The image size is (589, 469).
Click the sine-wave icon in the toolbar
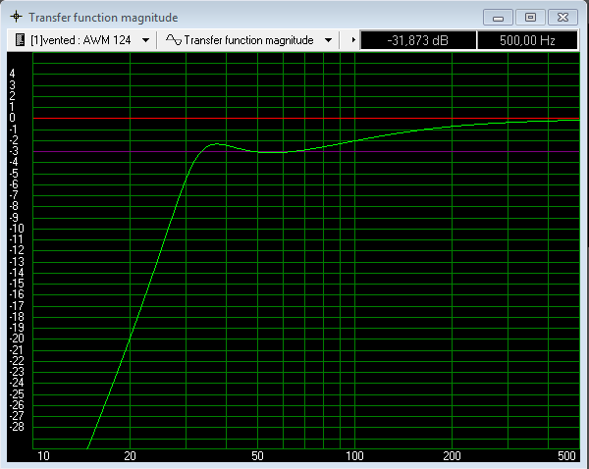(173, 40)
